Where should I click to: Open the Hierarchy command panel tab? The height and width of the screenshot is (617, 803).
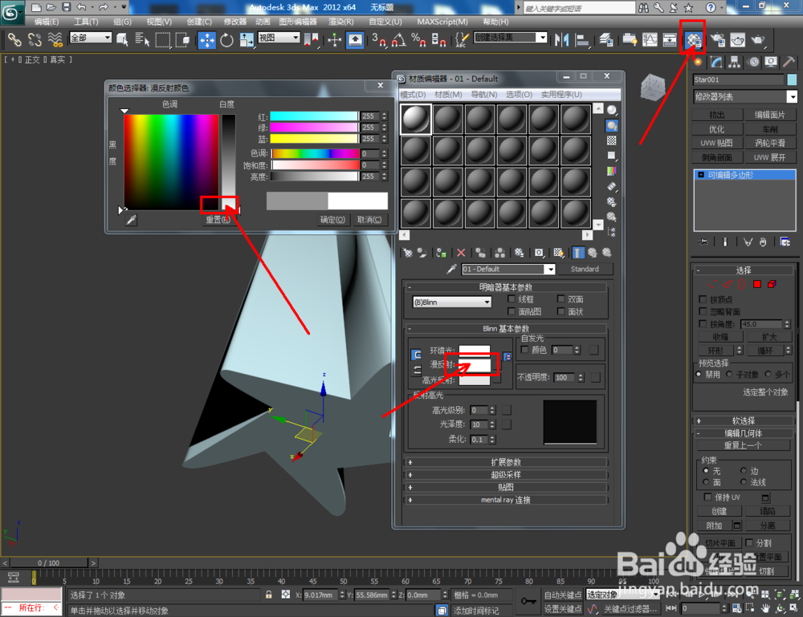tap(735, 63)
